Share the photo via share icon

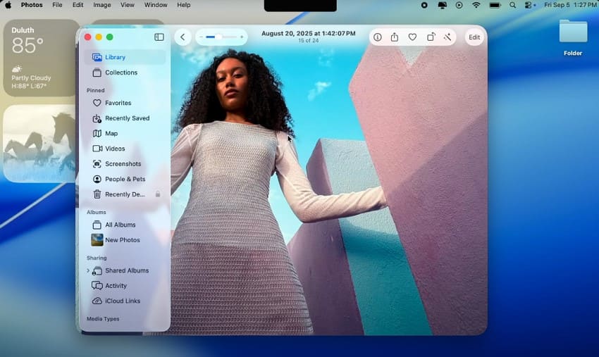tap(395, 37)
